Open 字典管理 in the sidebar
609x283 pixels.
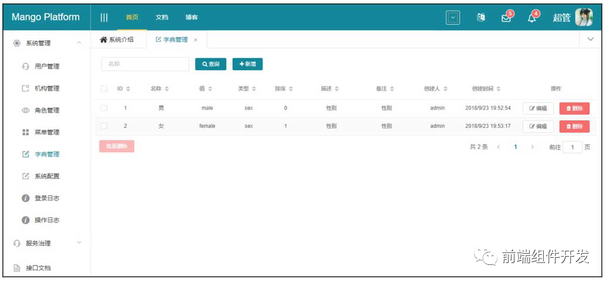47,154
